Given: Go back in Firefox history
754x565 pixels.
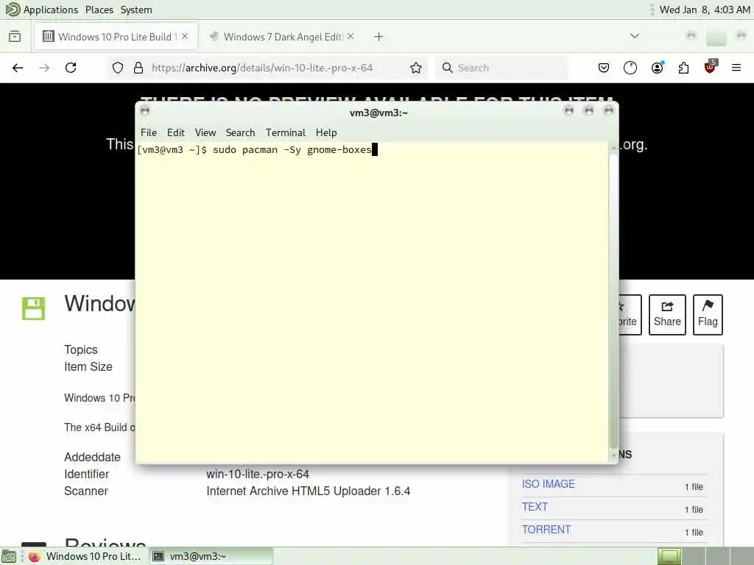Looking at the screenshot, I should pyautogui.click(x=18, y=68).
